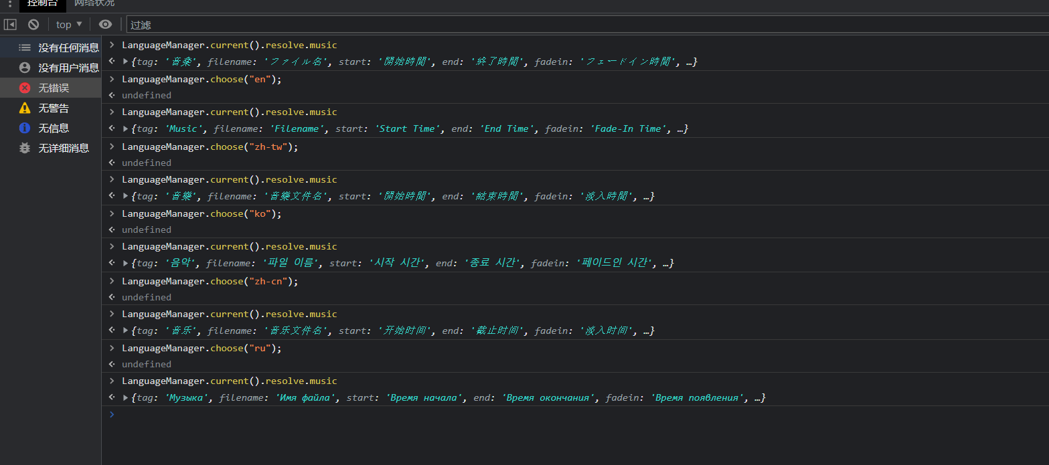The width and height of the screenshot is (1049, 465).
Task: Filter by the blue 无信息 info icon
Action: pos(25,128)
